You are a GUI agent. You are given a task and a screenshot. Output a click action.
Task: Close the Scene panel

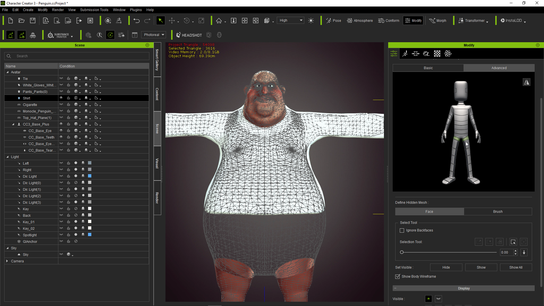[x=147, y=45]
